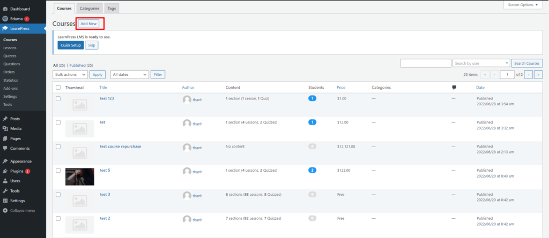Click the student count badge for test 5
549x238 pixels.
coord(313,171)
